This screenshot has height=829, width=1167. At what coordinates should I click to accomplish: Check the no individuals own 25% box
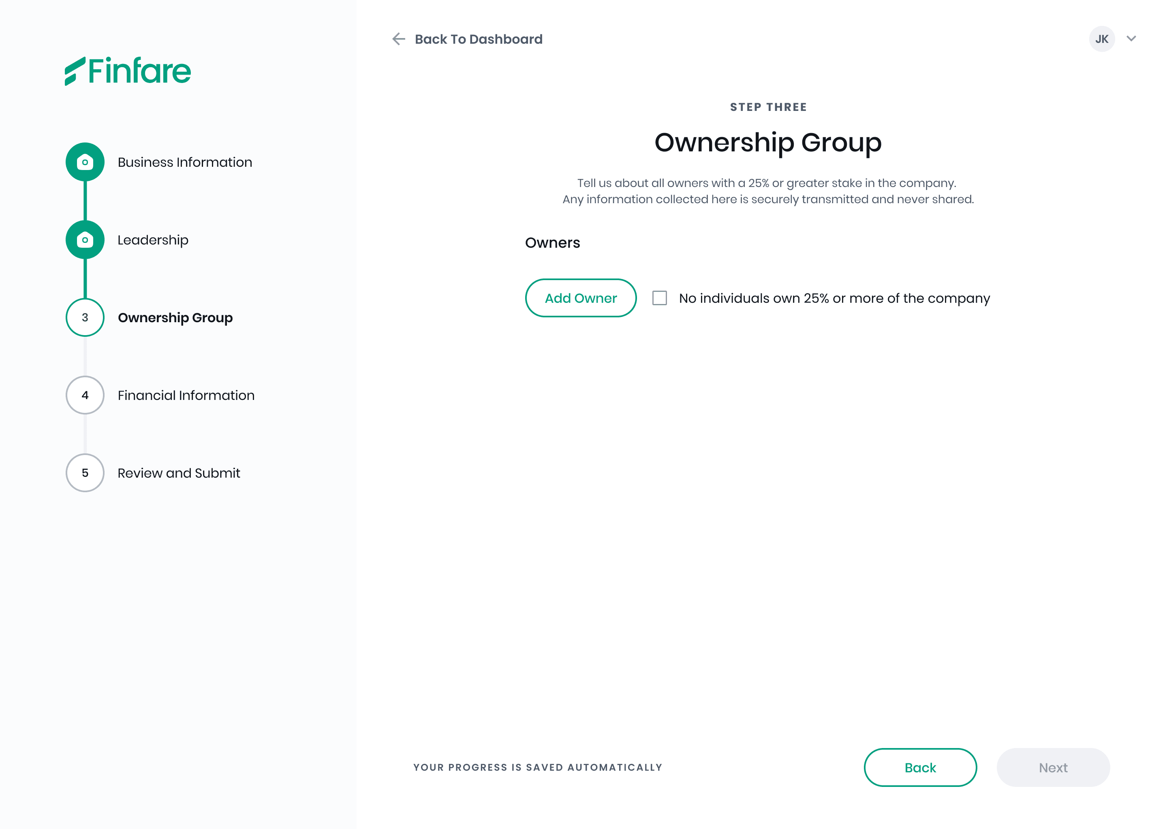click(660, 298)
